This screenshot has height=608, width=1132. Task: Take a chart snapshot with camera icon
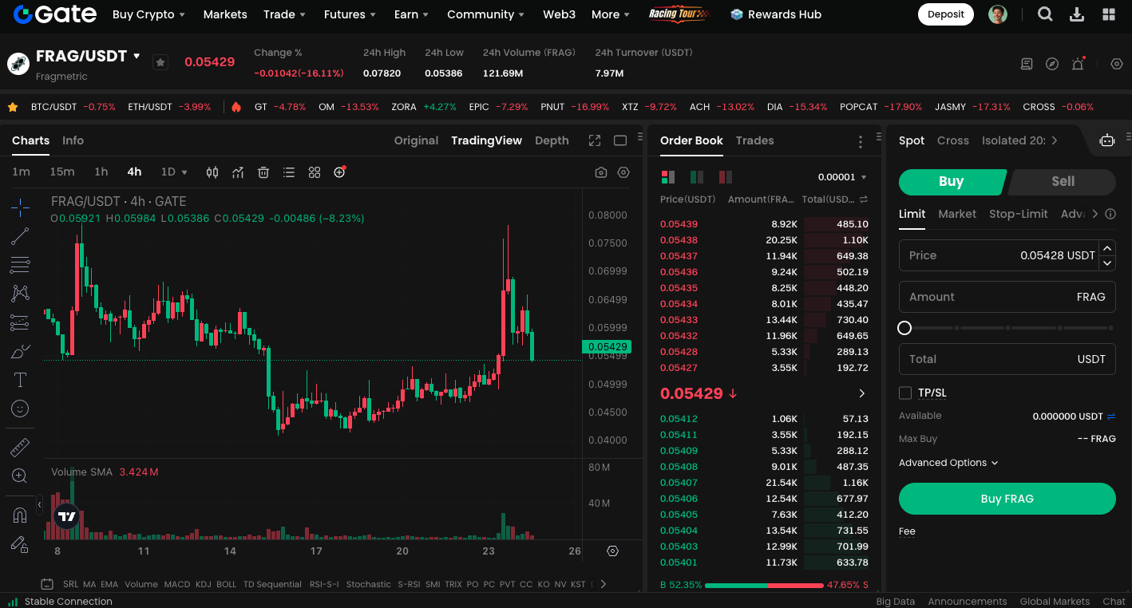click(x=601, y=172)
